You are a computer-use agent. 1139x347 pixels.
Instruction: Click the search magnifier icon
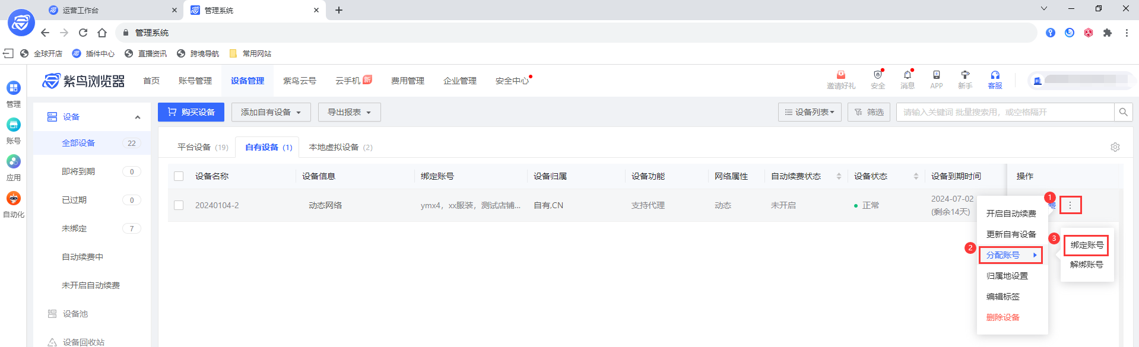1123,112
